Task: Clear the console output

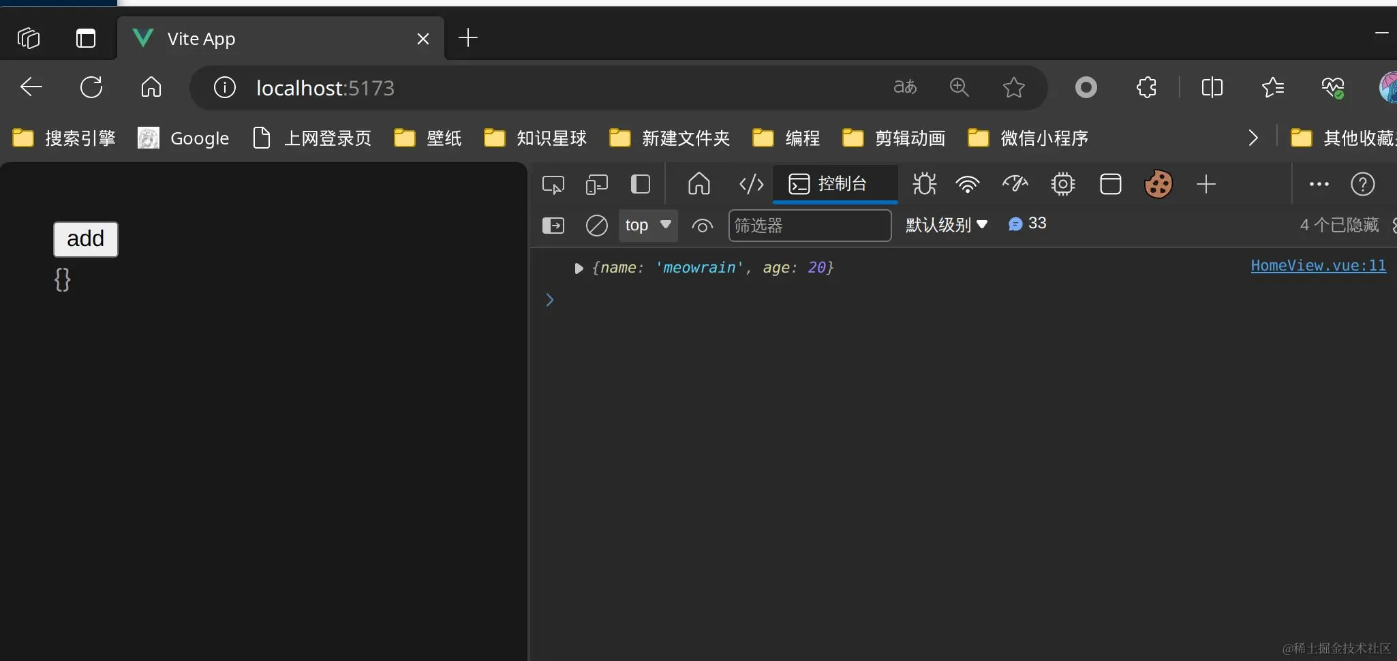Action: pyautogui.click(x=596, y=225)
